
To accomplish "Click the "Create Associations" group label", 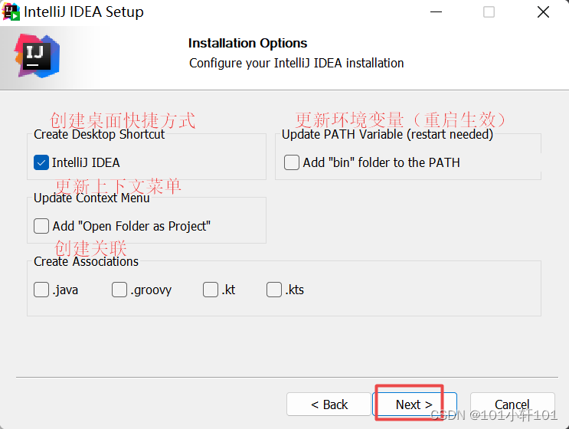I will (x=87, y=261).
